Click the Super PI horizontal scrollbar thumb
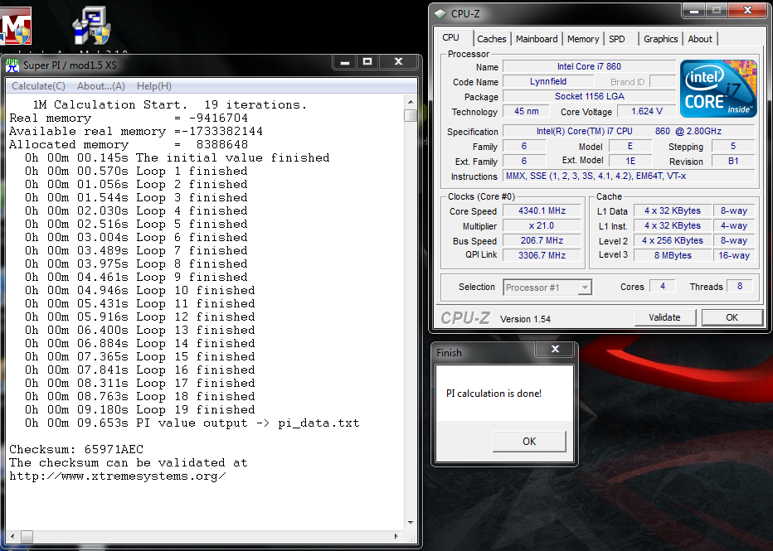This screenshot has width=773, height=551. tap(27, 536)
